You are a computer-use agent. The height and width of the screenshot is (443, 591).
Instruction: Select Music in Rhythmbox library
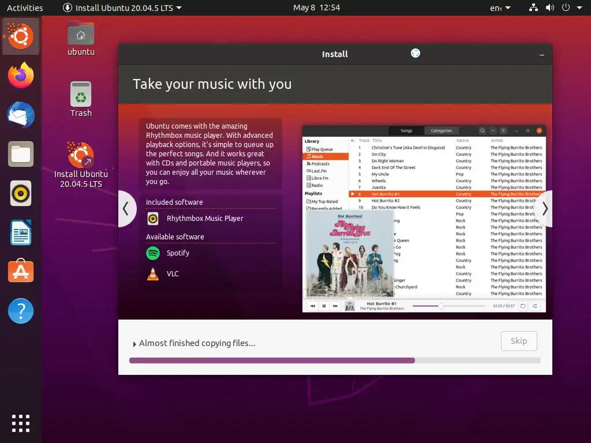tap(326, 156)
